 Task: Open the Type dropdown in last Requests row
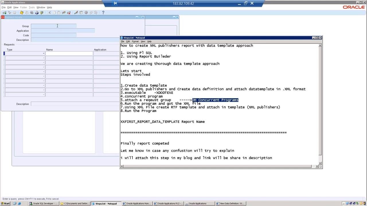coord(44,95)
